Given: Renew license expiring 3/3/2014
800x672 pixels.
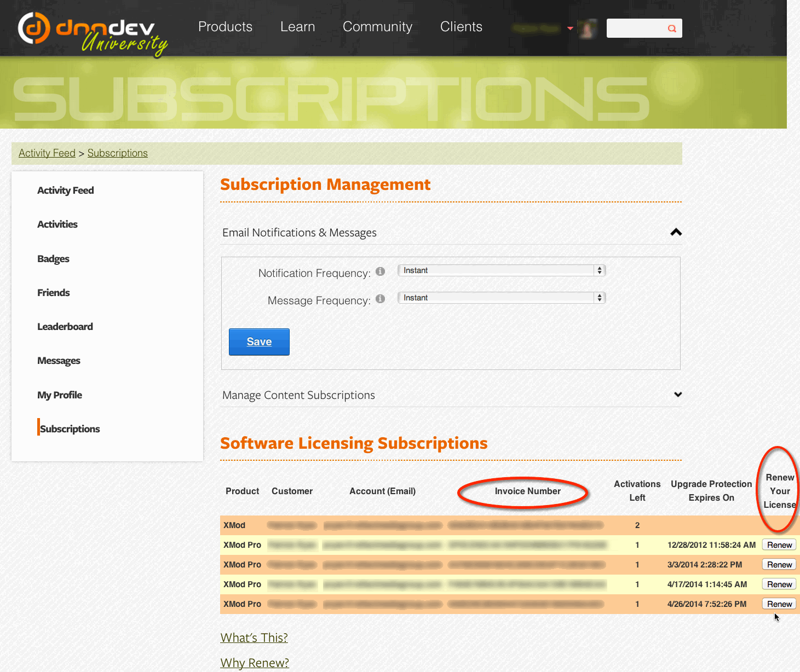Looking at the screenshot, I should [x=779, y=565].
